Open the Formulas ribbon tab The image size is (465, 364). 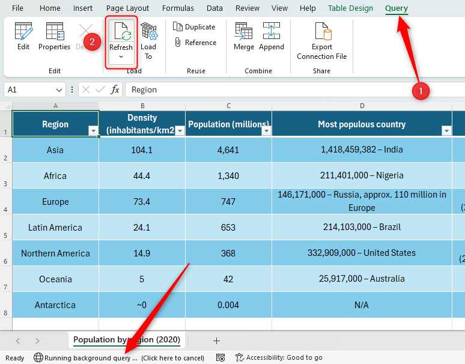tap(178, 8)
